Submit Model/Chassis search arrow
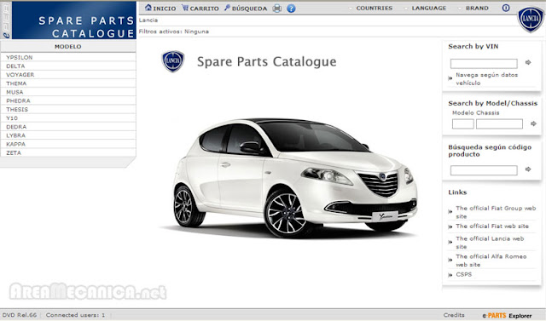Image resolution: width=546 pixels, height=321 pixels. pos(533,123)
